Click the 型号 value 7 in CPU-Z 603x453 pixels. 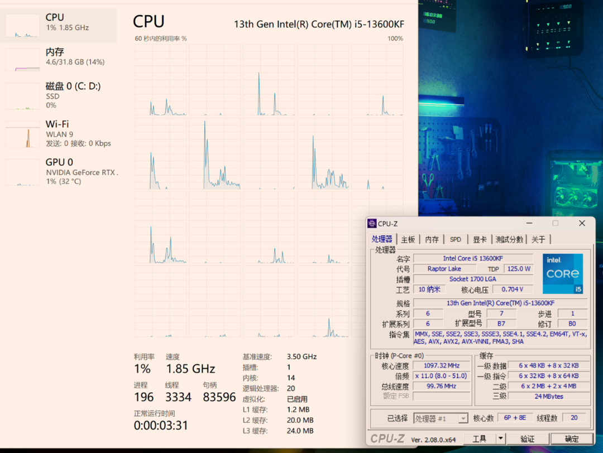pos(501,313)
